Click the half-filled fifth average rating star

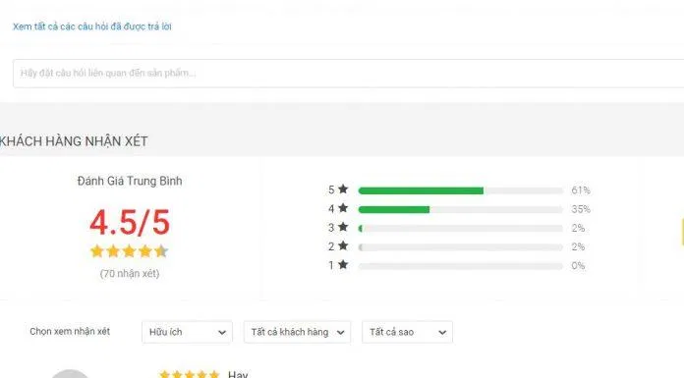[x=161, y=250]
